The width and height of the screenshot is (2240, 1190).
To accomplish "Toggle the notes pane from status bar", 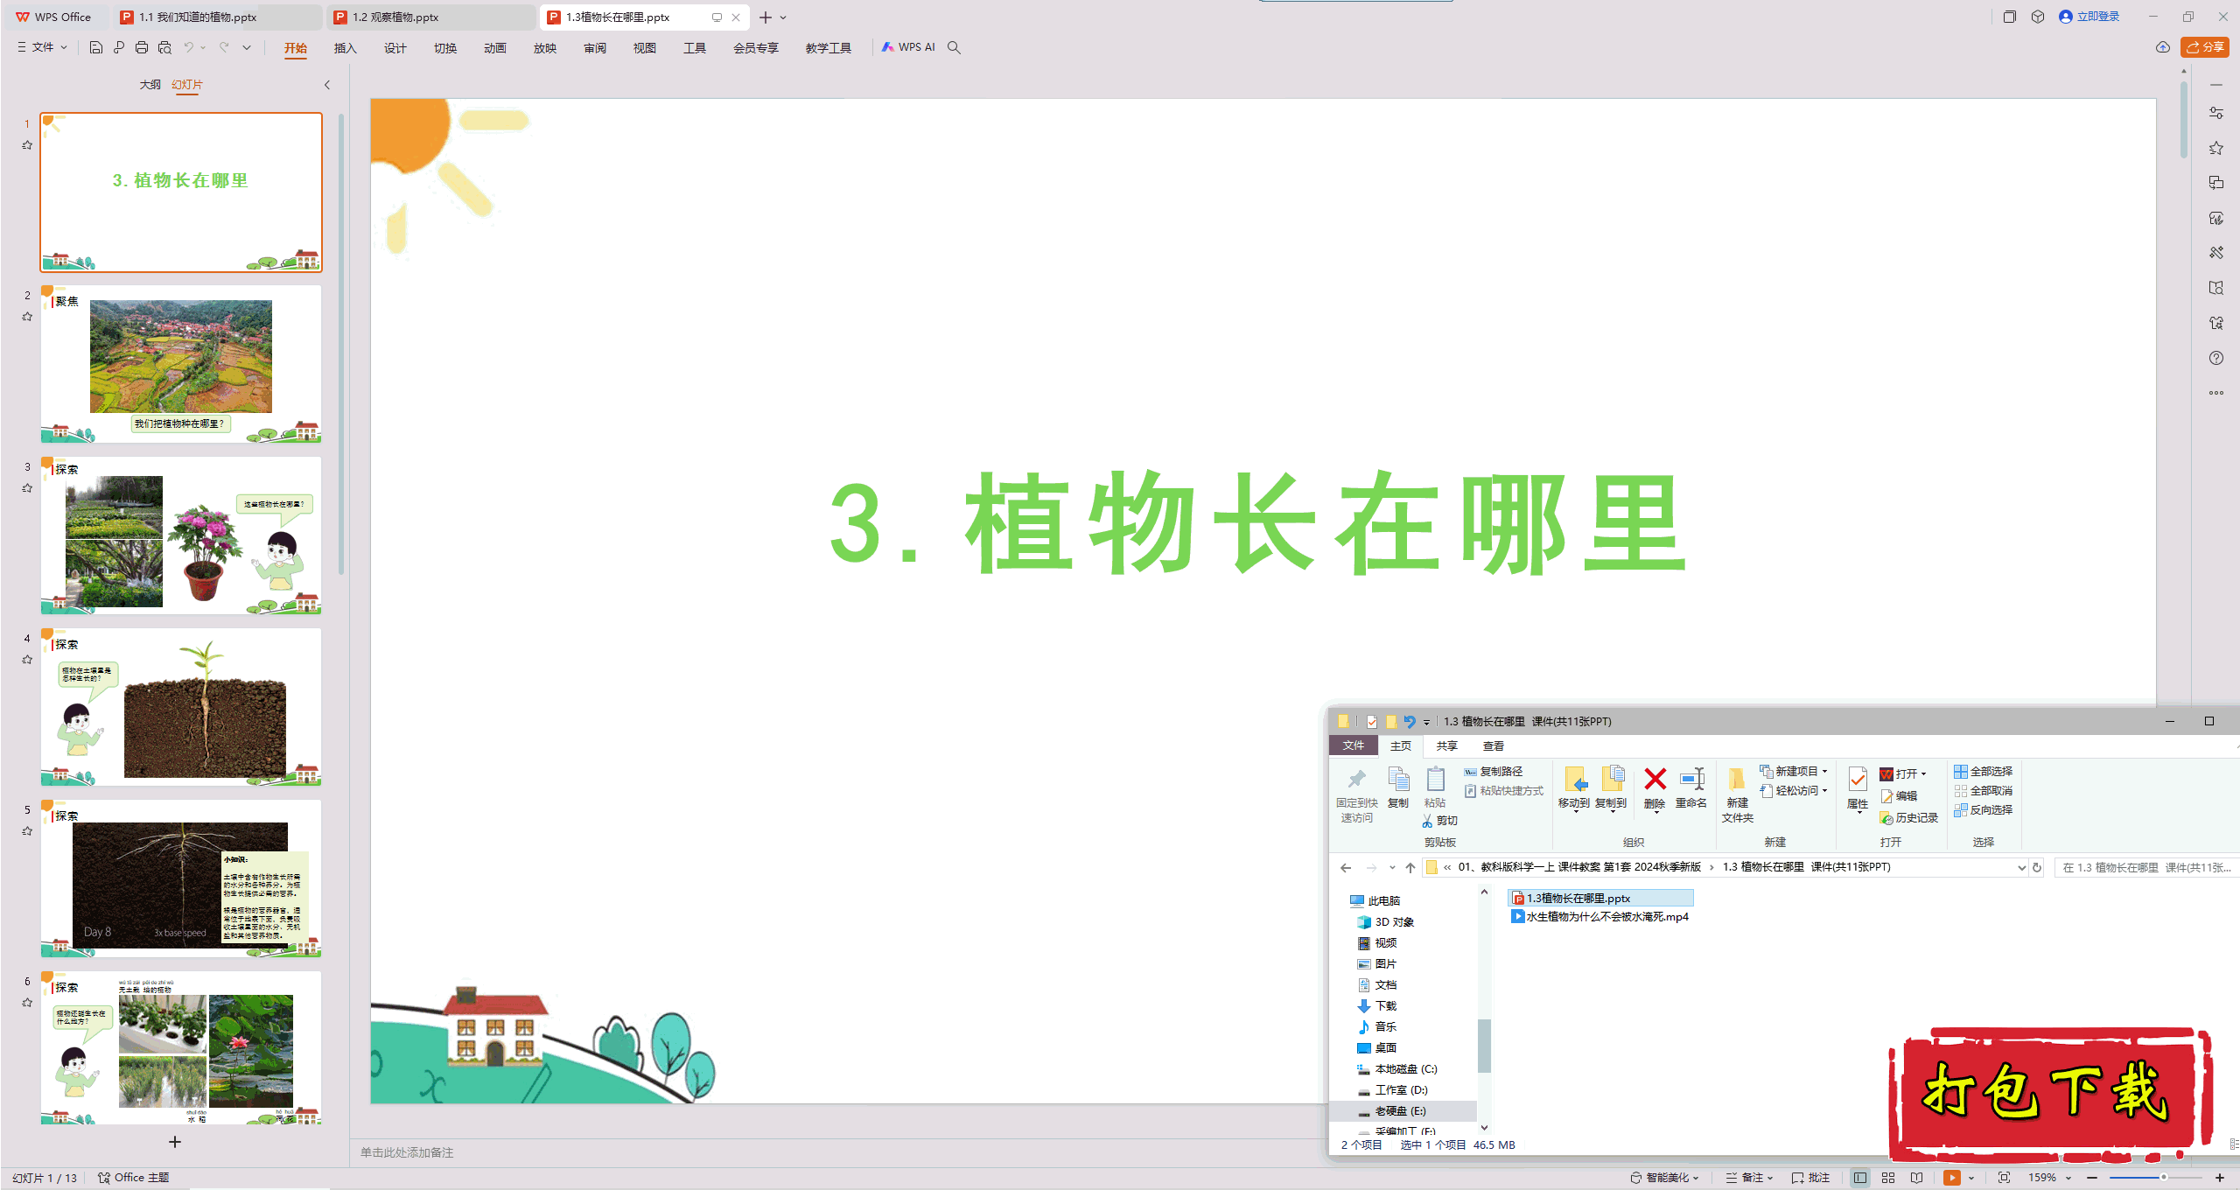I will pos(1750,1178).
